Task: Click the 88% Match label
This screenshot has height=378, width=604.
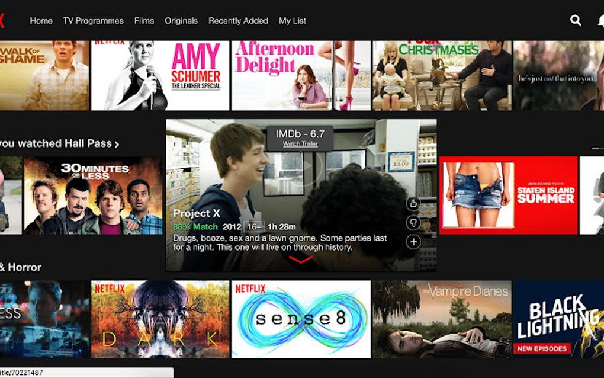Action: click(x=195, y=226)
